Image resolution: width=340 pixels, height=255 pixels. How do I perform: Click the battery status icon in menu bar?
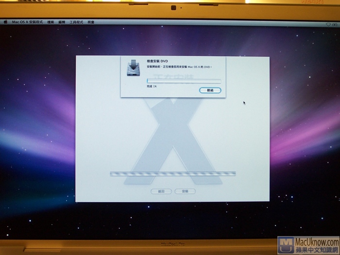point(335,25)
